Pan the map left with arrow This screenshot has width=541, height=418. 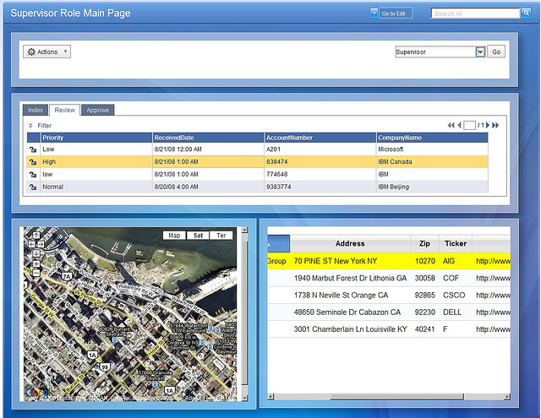[x=31, y=244]
